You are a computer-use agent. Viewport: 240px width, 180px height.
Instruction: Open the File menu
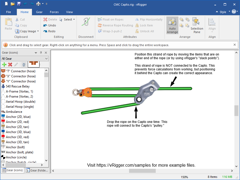tap(9, 12)
